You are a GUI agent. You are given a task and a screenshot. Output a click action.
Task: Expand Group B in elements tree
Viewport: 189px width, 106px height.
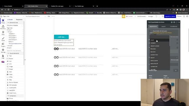(7, 46)
